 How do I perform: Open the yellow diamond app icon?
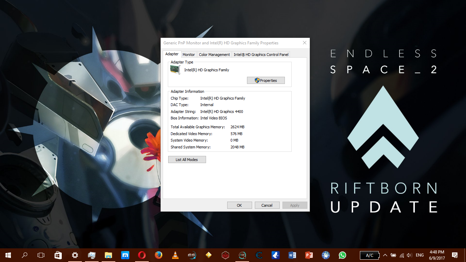(x=208, y=255)
